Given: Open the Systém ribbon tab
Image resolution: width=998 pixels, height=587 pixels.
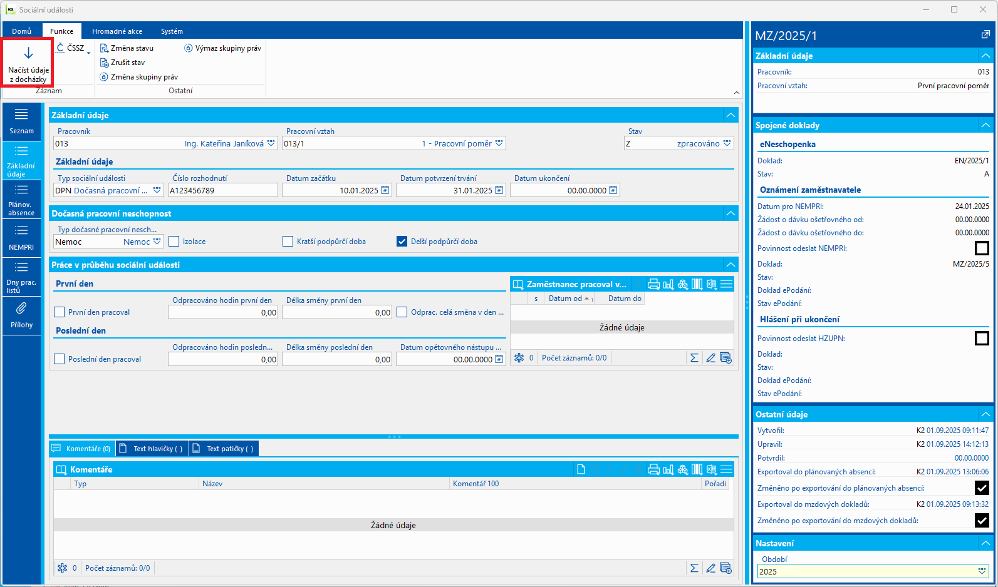Looking at the screenshot, I should (172, 31).
